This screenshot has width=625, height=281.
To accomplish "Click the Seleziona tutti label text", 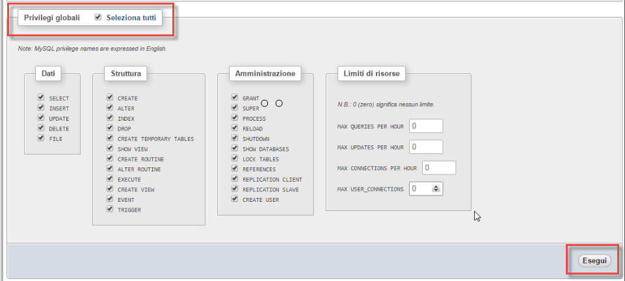I will (x=131, y=18).
